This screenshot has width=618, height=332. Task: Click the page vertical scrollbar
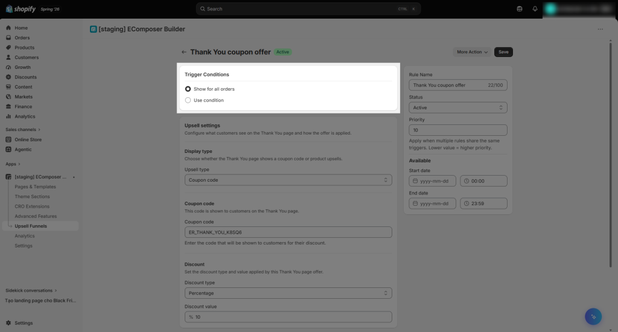pyautogui.click(x=611, y=155)
